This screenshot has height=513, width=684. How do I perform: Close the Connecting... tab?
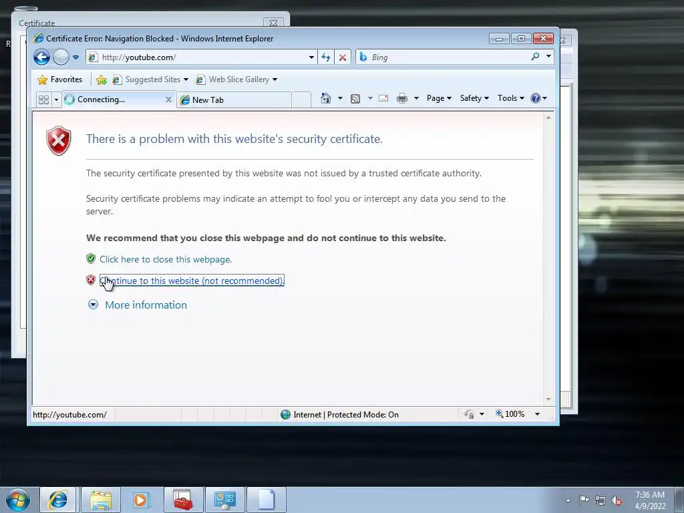[168, 100]
